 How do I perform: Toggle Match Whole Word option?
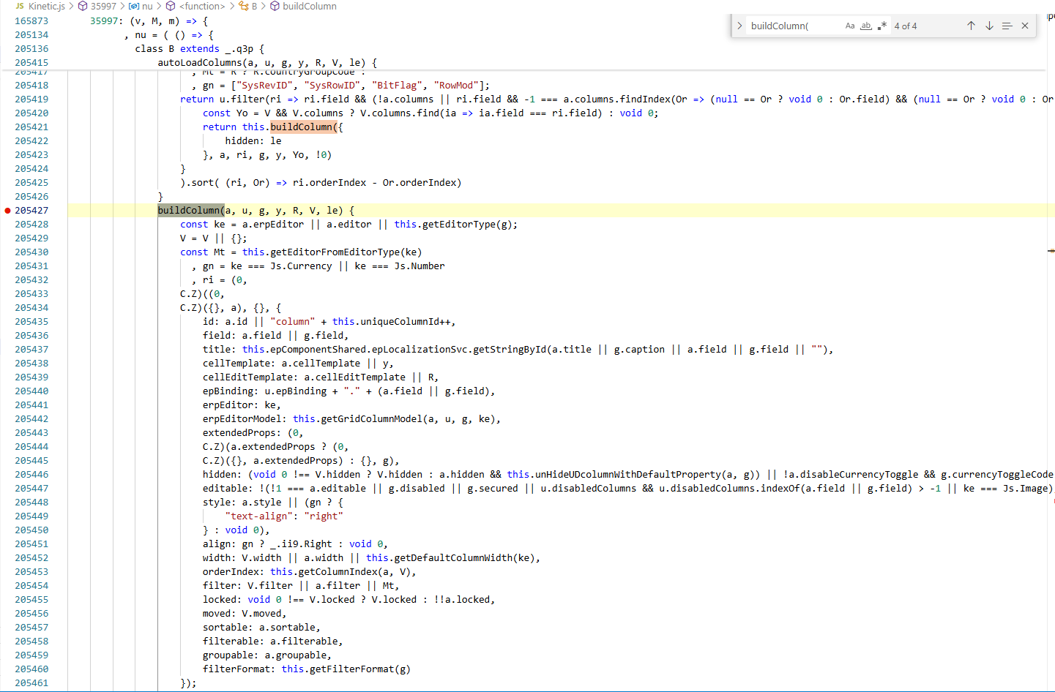coord(865,26)
